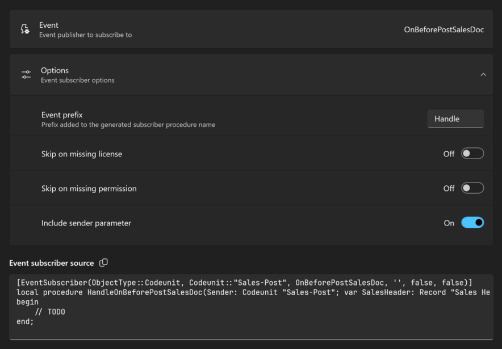Click the local procedure HandleOnBeforePostSalesDoc line

[253, 292]
